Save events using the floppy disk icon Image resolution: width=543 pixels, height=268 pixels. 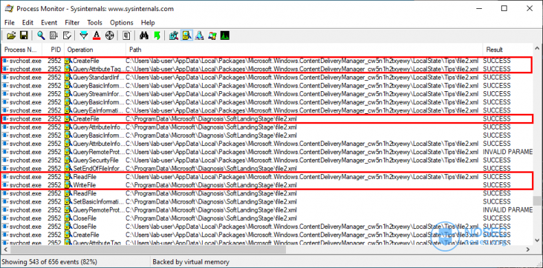click(x=23, y=35)
